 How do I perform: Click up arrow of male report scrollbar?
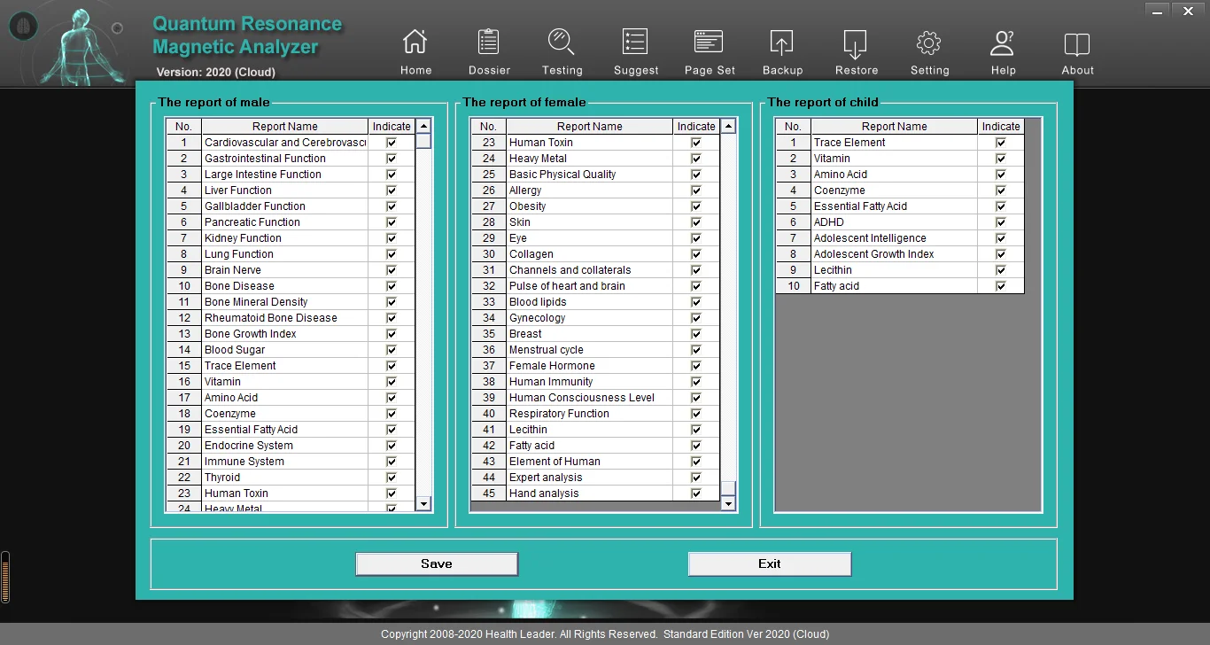tap(423, 126)
